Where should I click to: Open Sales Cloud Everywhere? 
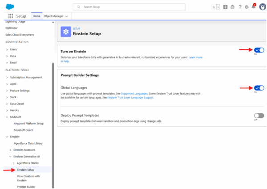coord(20,35)
